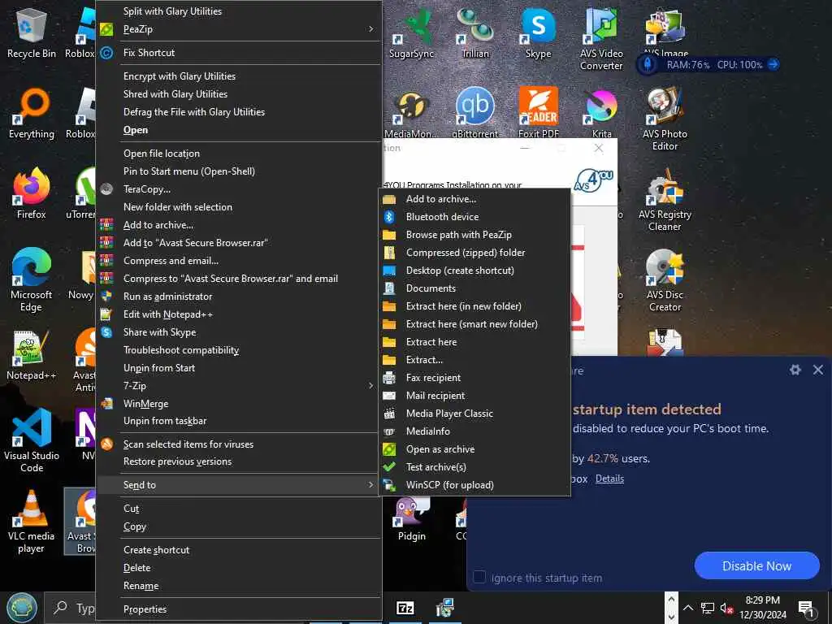832x624 pixels.
Task: Send to Compressed (zipped) folder
Action: 474,253
